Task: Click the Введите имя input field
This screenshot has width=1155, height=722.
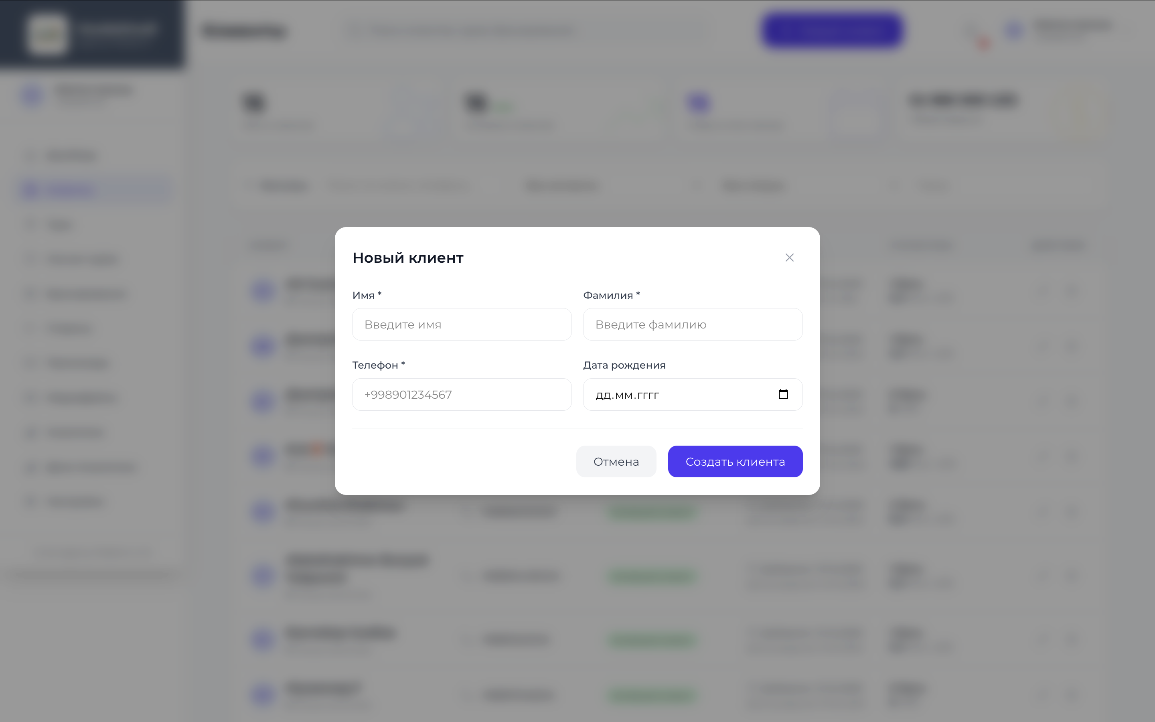Action: coord(461,324)
